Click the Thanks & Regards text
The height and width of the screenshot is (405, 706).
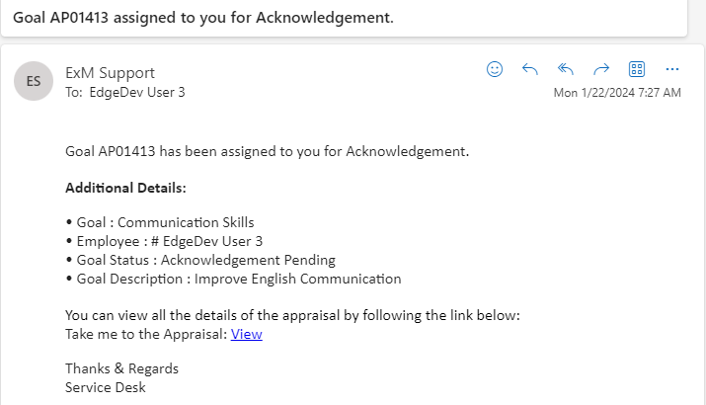click(x=121, y=368)
